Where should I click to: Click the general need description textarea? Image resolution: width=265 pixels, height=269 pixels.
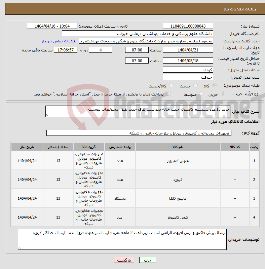pyautogui.click(x=138, y=111)
